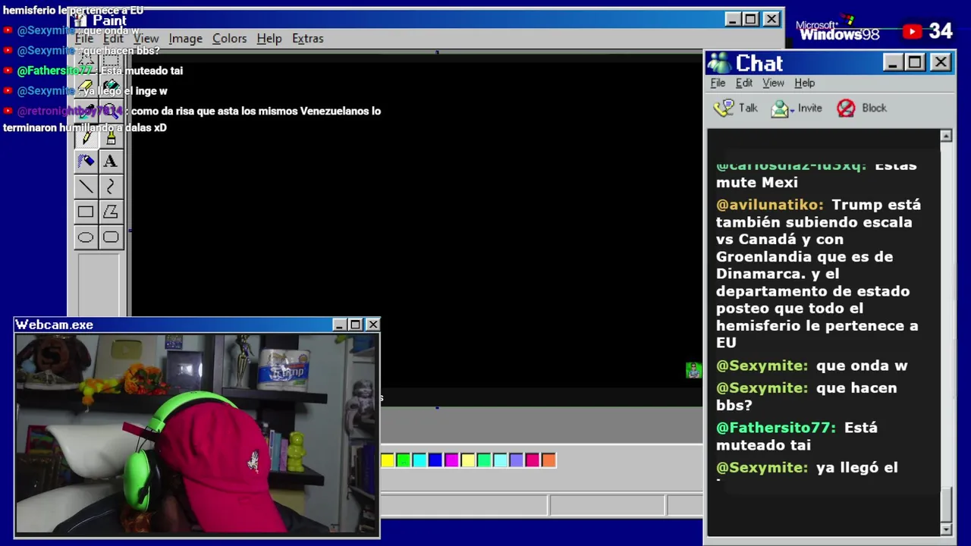Choose the straight Line tool
Viewport: 971px width, 546px height.
coord(86,187)
